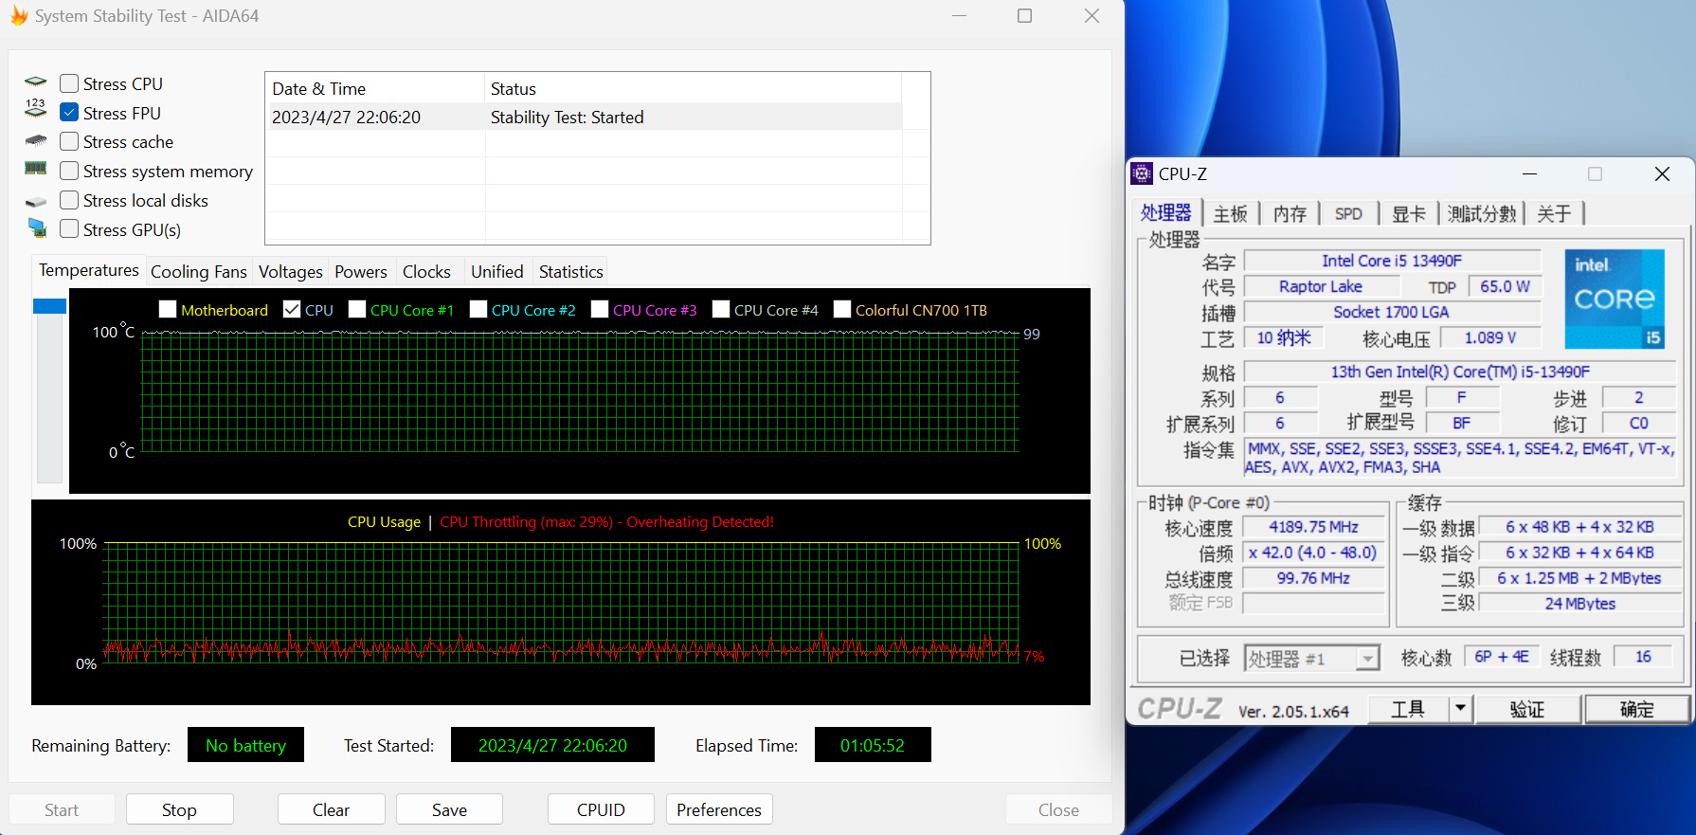This screenshot has width=1696, height=835.
Task: Switch to the Statistics tab
Action: point(571,272)
